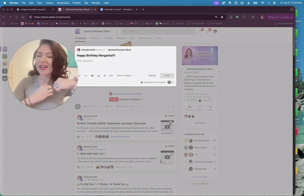Switch to the Calendar tab
The width and height of the screenshot is (304, 196).
pos(108,38)
